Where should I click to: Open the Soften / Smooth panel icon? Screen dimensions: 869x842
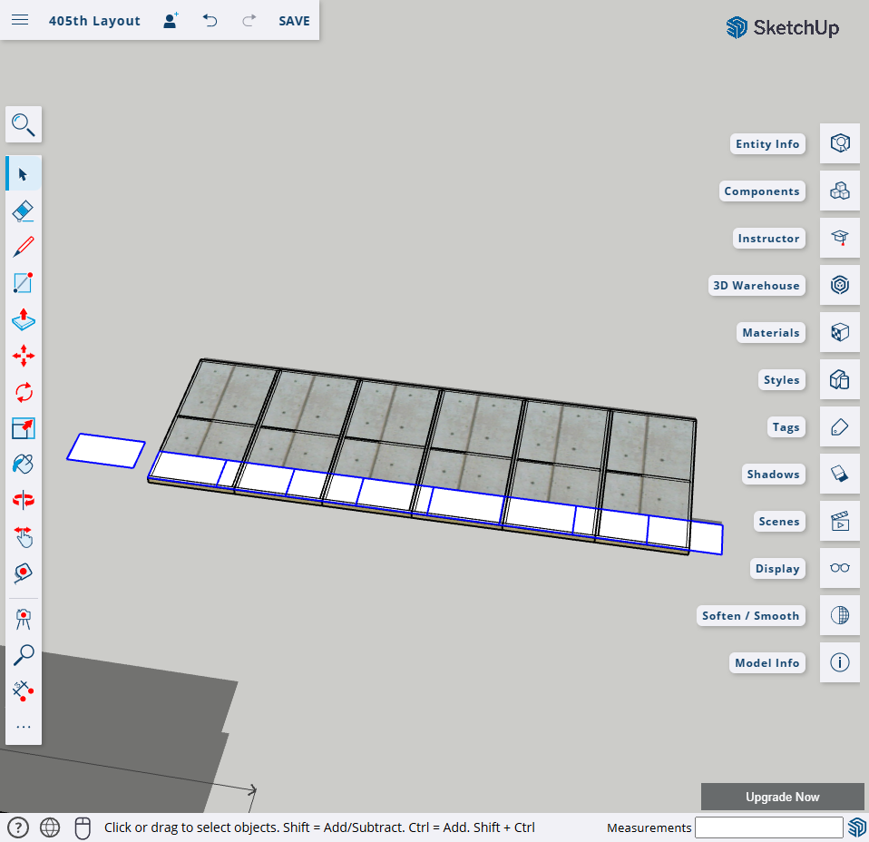coord(840,615)
